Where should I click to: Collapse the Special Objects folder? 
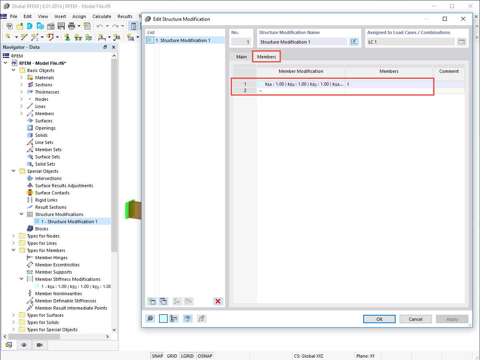coord(14,171)
